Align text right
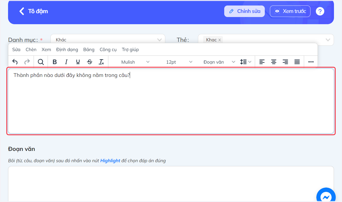The width and height of the screenshot is (342, 202). 285,62
